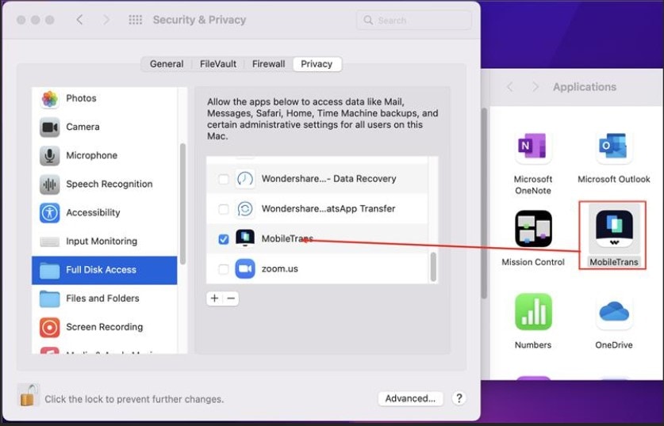
Task: Select the Input Monitoring keyboard icon
Action: tap(49, 242)
